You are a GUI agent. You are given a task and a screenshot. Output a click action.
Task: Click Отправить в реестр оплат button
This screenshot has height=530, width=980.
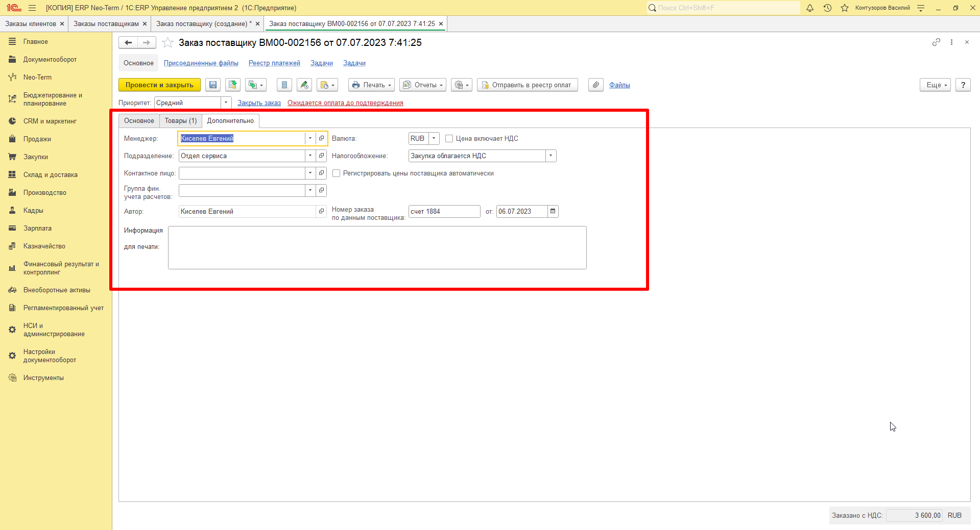[527, 85]
